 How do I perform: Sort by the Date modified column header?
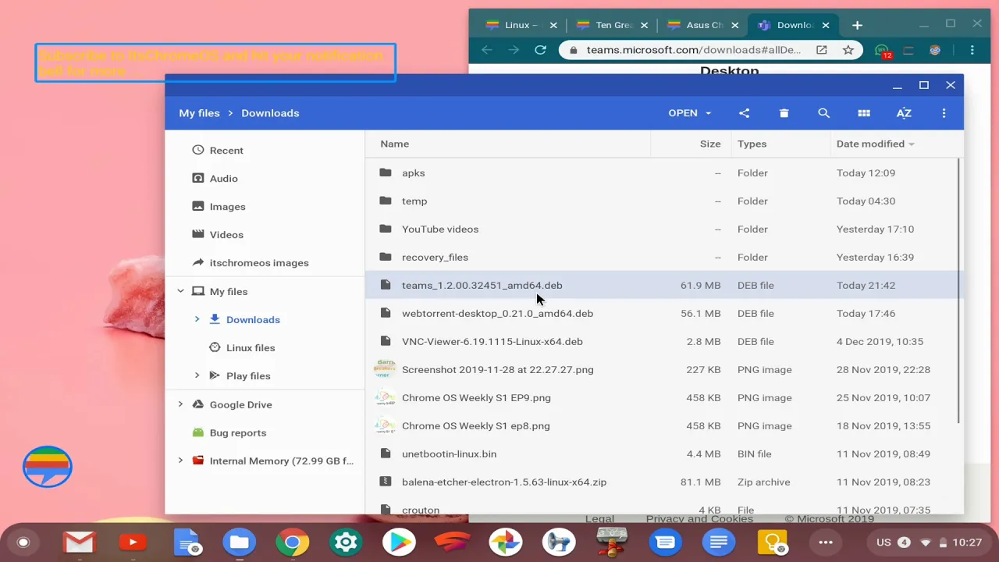875,144
